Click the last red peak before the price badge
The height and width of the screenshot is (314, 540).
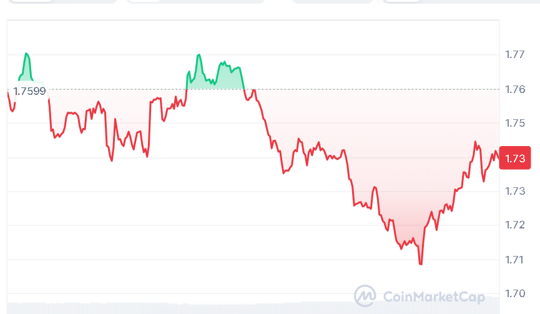476,142
